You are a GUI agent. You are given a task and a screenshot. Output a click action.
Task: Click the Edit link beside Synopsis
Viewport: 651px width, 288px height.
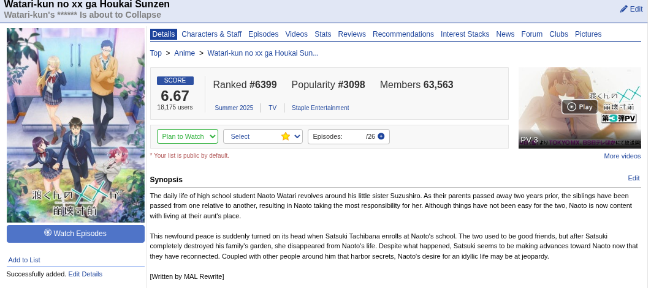633,178
